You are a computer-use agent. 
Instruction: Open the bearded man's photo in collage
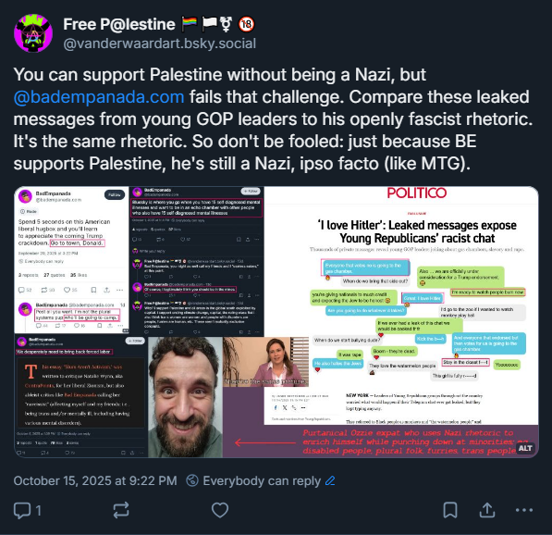click(185, 397)
